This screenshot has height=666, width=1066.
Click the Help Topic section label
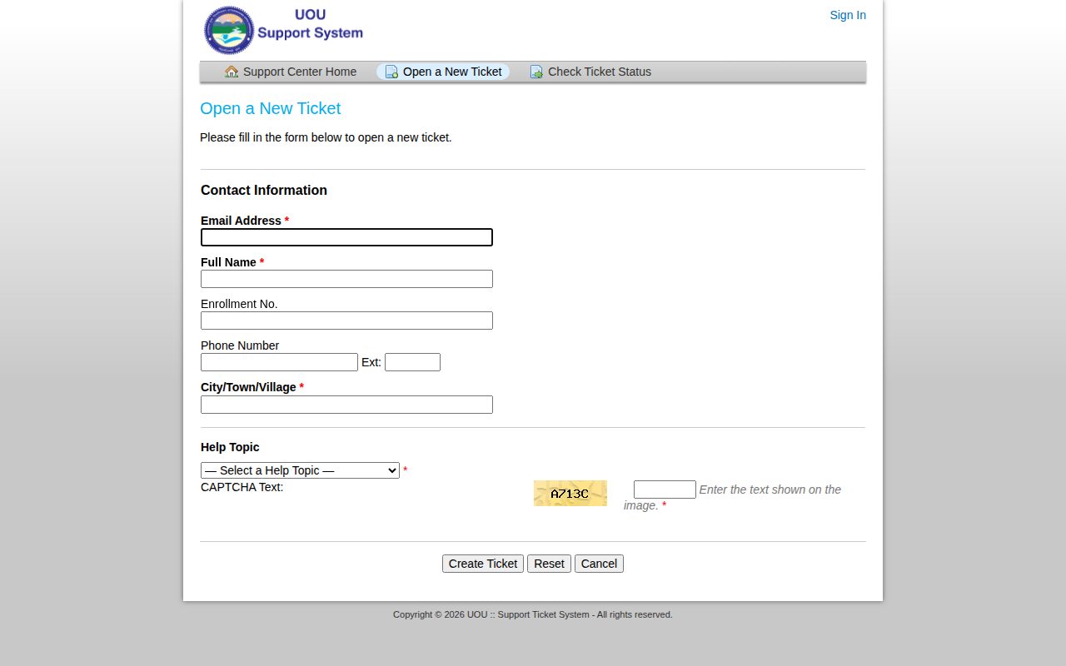(x=230, y=447)
